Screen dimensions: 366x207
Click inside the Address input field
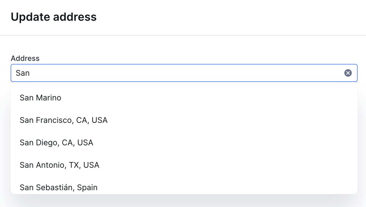pyautogui.click(x=179, y=73)
